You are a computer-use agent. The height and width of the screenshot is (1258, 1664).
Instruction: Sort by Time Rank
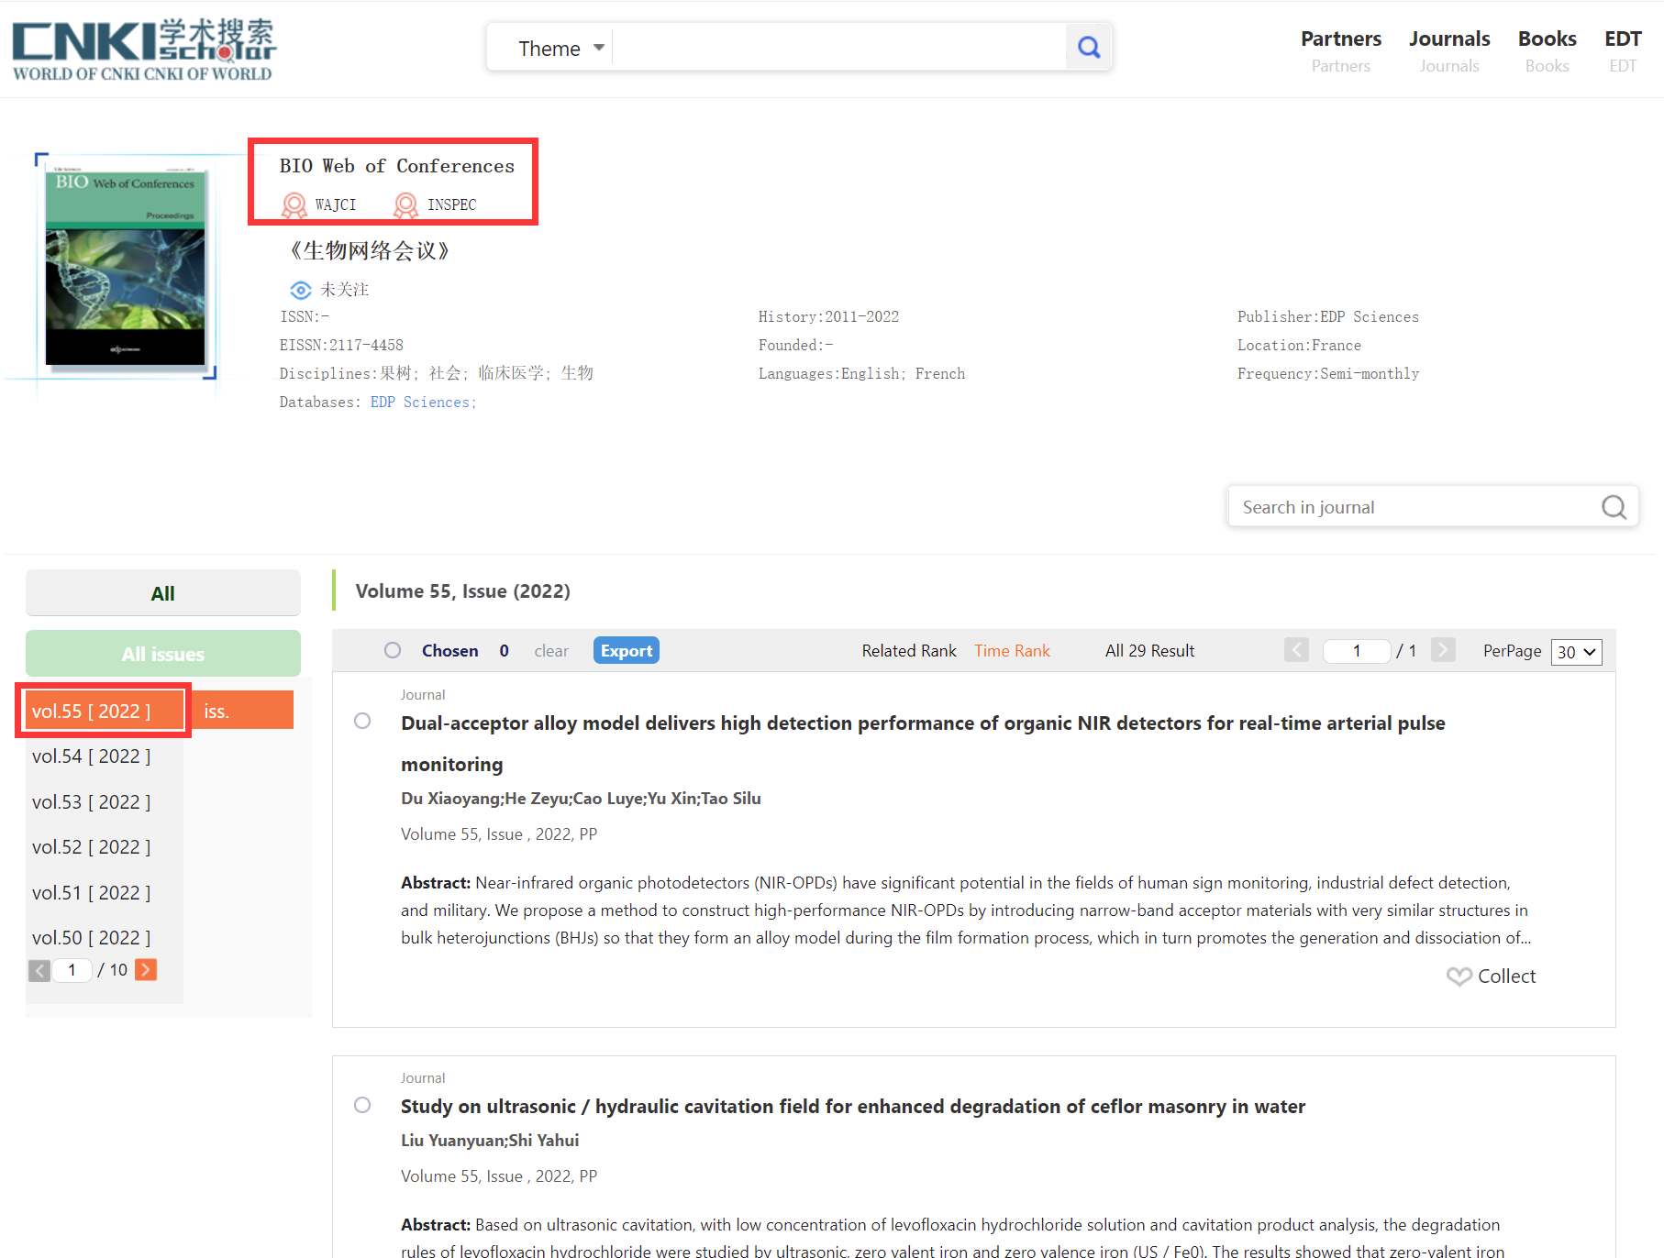[1012, 650]
